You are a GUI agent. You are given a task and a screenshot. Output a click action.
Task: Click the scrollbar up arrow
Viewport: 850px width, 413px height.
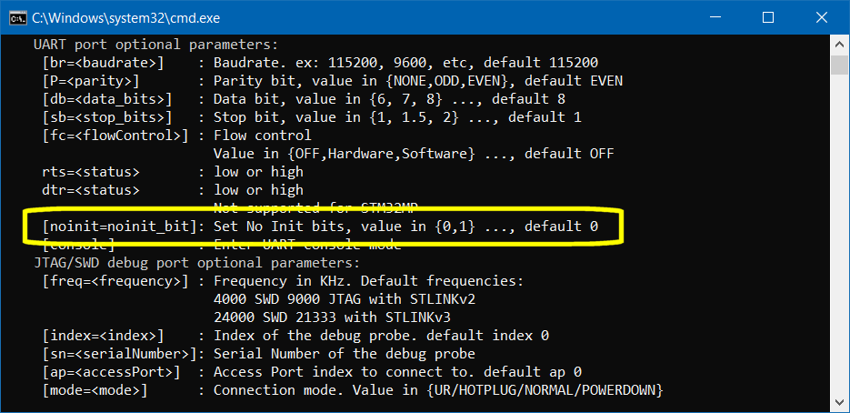[x=840, y=44]
